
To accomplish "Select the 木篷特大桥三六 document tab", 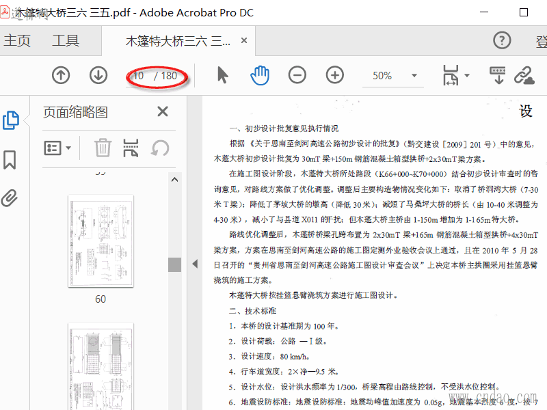I will point(178,41).
